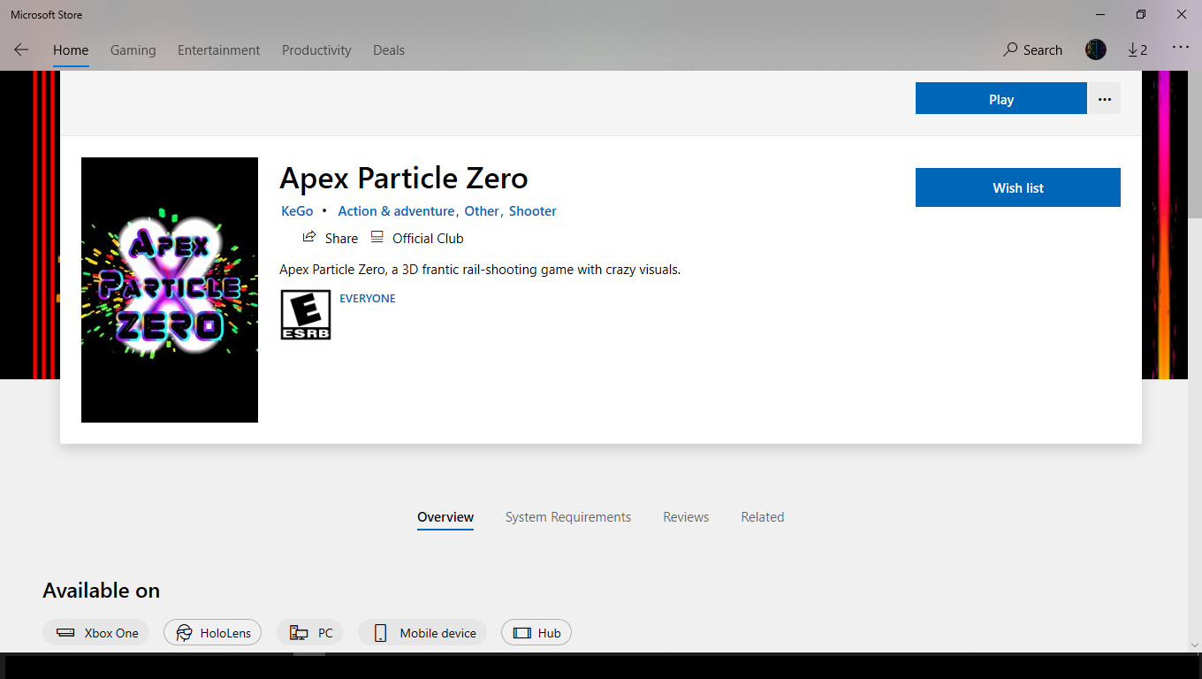Click the Available on heading

click(x=102, y=591)
